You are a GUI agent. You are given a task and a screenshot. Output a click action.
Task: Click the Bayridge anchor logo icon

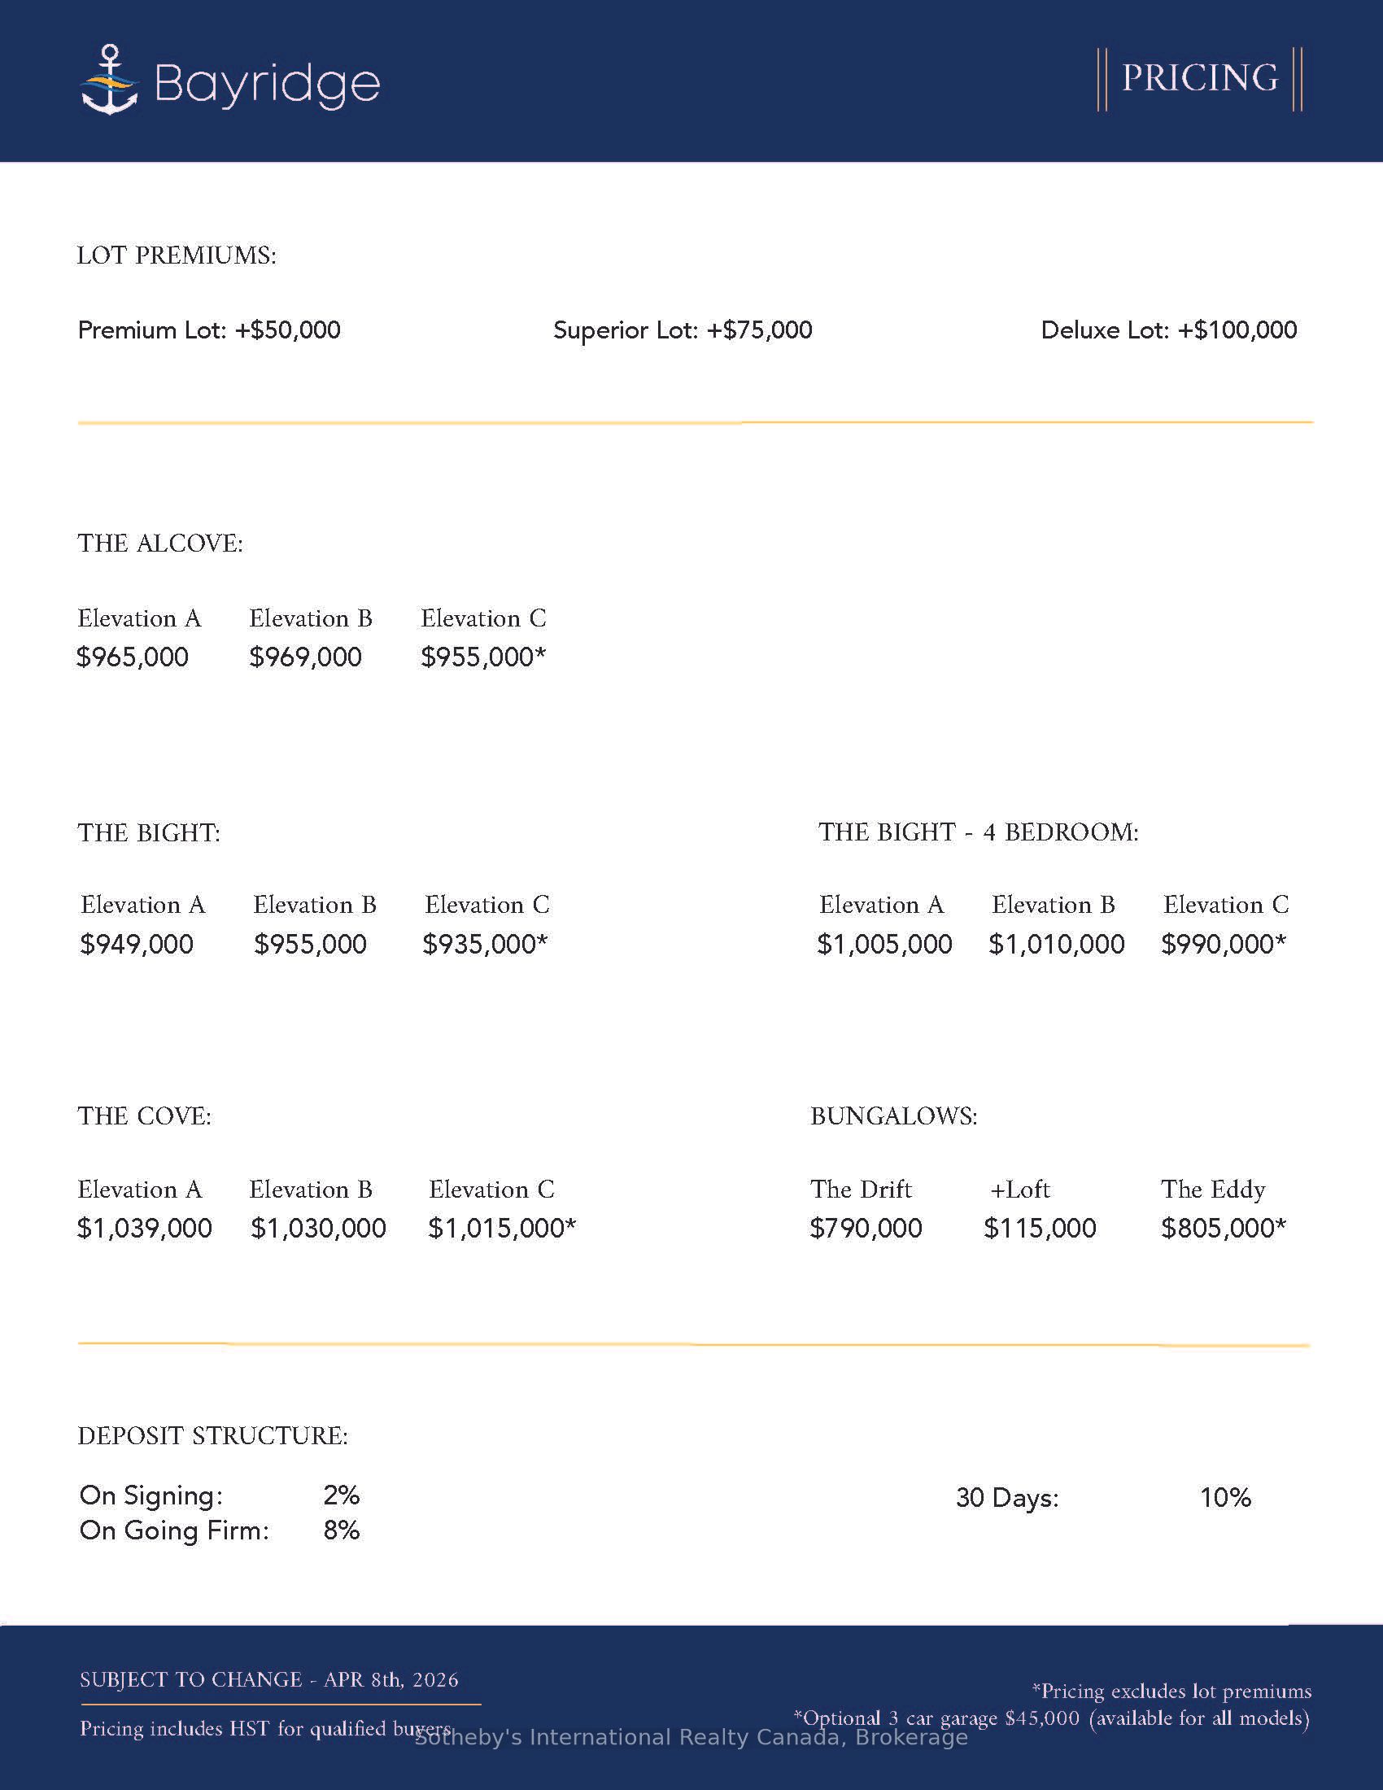click(x=110, y=81)
